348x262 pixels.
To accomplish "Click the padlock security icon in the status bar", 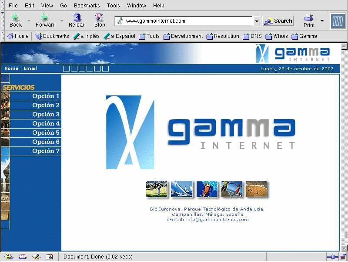I will coord(342,257).
